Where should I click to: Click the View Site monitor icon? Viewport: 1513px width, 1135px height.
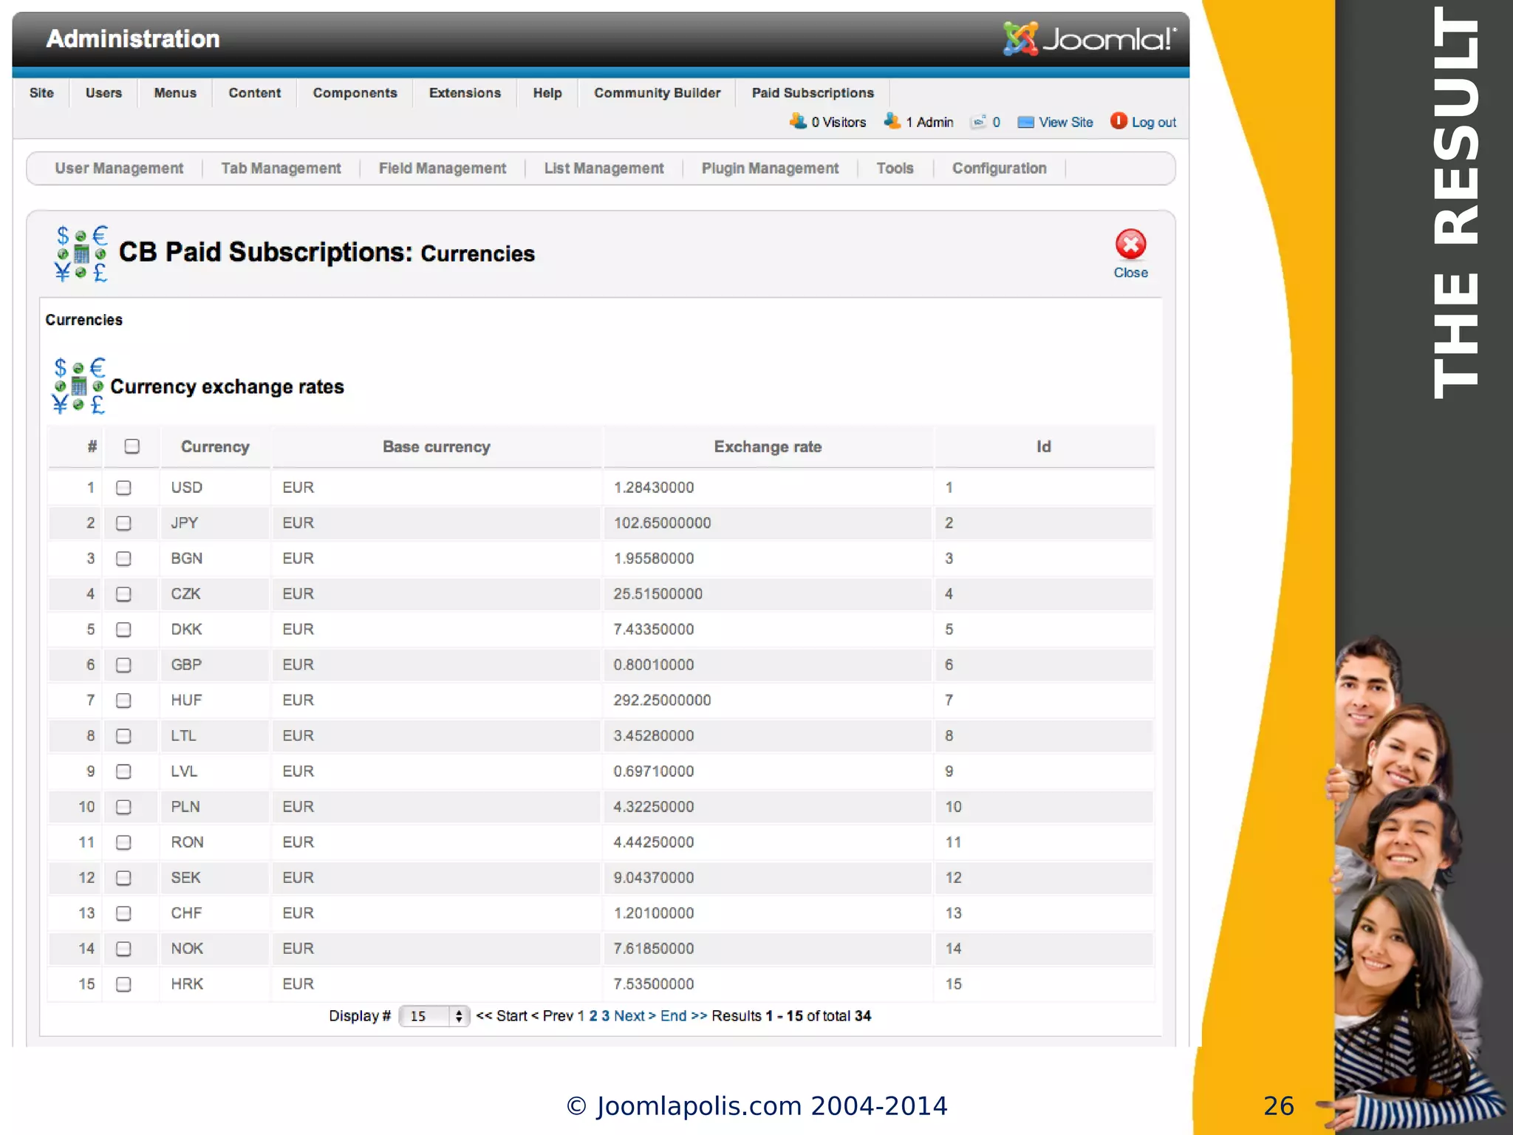pos(1025,123)
